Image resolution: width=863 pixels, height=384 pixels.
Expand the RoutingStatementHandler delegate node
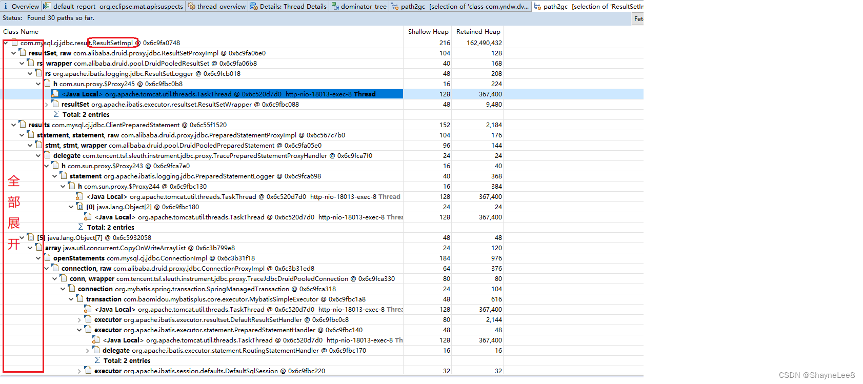(x=88, y=350)
